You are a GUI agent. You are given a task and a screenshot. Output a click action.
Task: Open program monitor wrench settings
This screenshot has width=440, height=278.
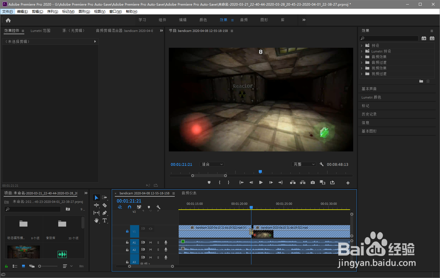(322, 164)
